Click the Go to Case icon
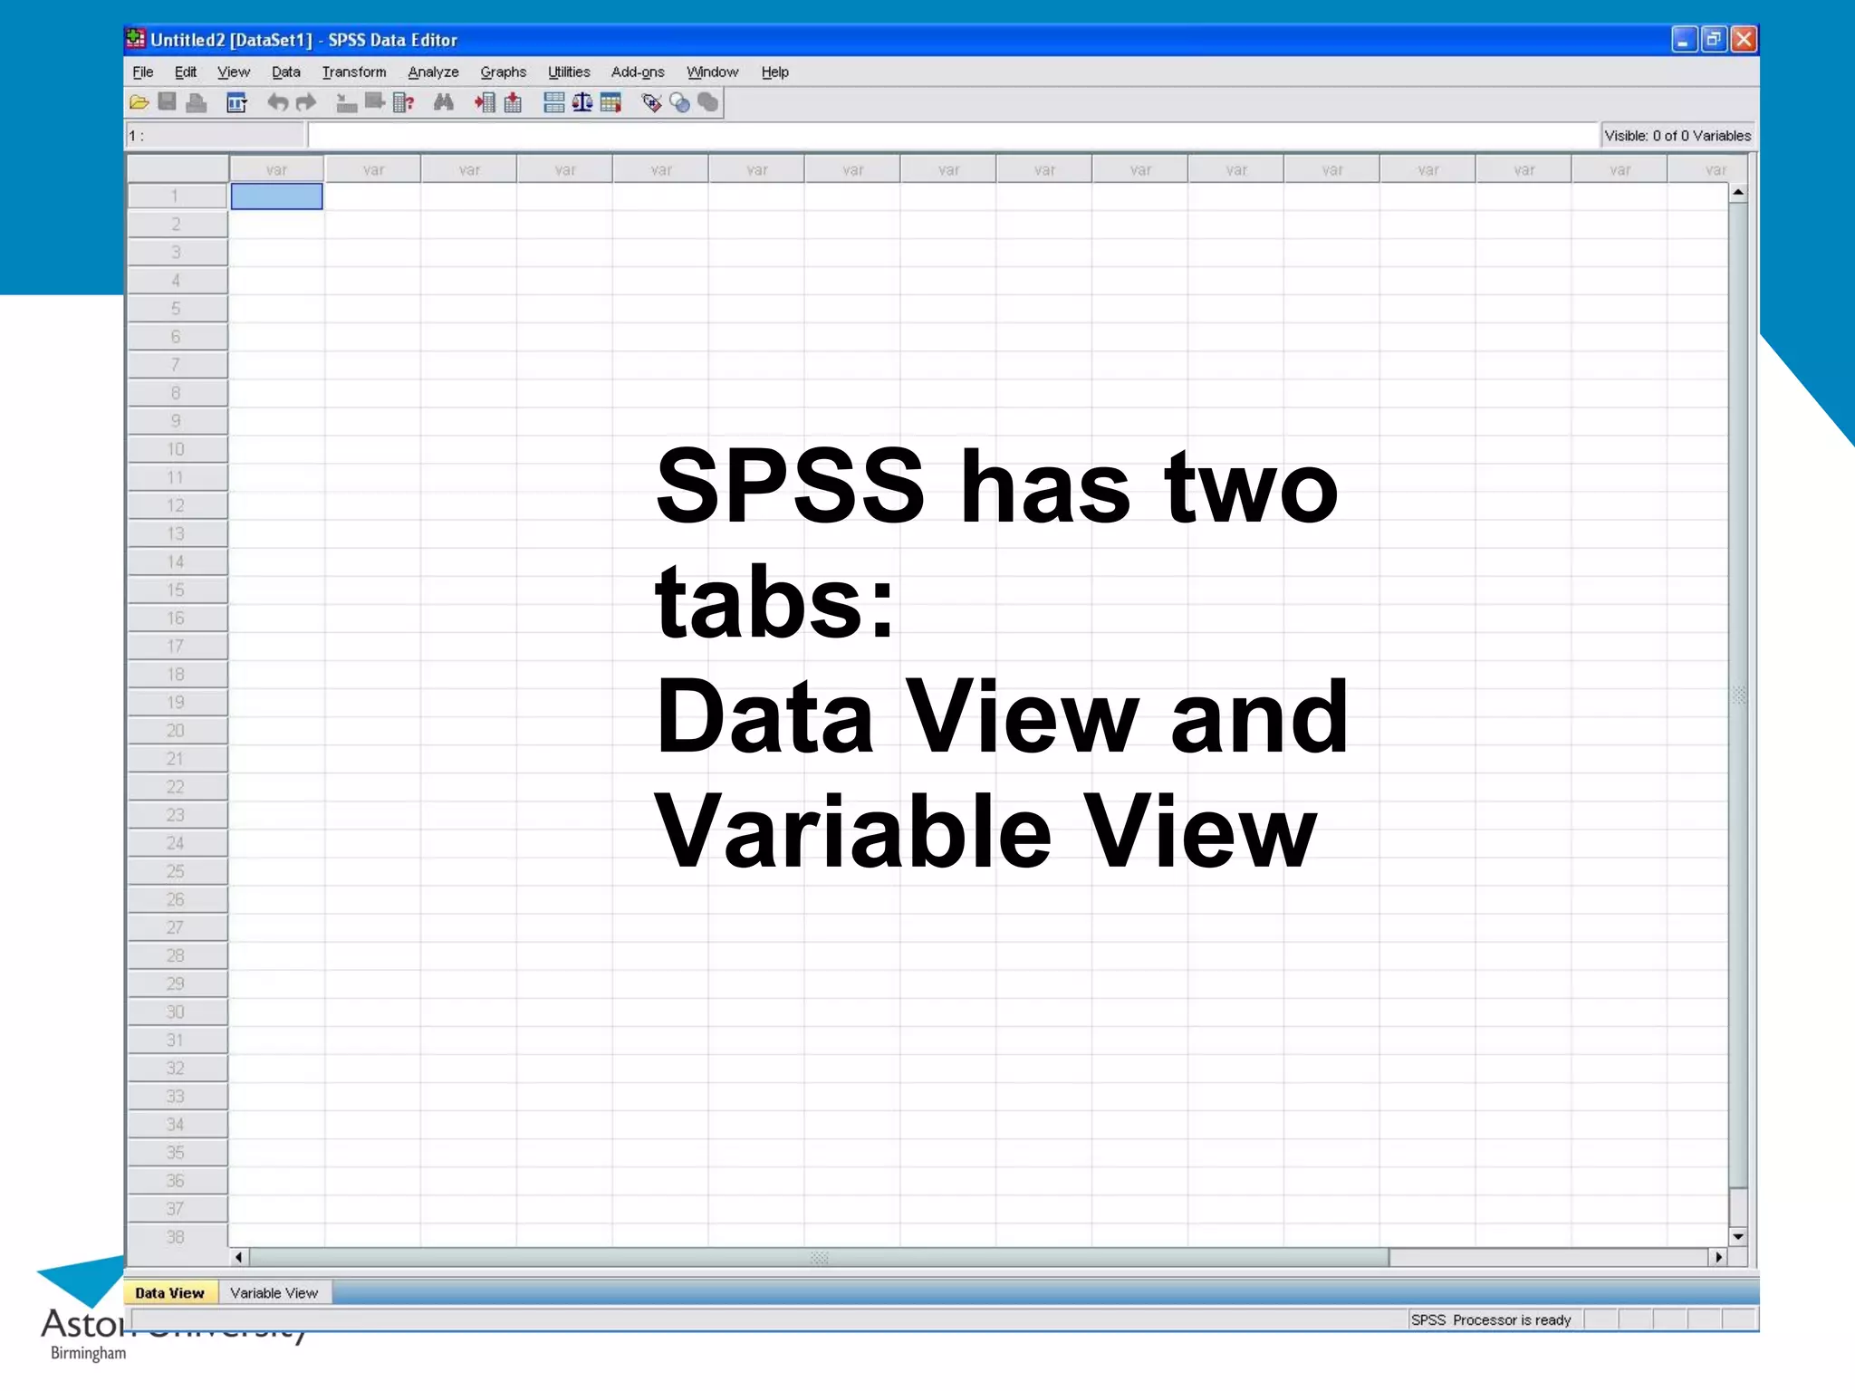The height and width of the screenshot is (1391, 1855). click(x=346, y=103)
